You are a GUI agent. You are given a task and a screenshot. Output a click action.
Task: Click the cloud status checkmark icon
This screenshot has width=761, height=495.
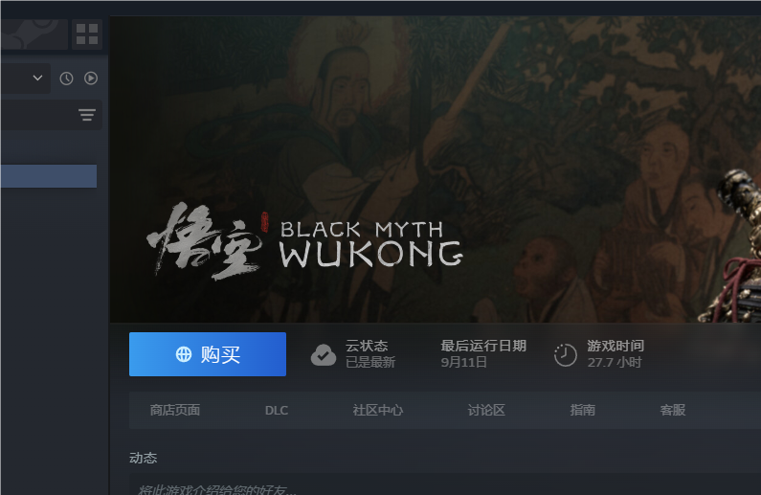pyautogui.click(x=324, y=355)
